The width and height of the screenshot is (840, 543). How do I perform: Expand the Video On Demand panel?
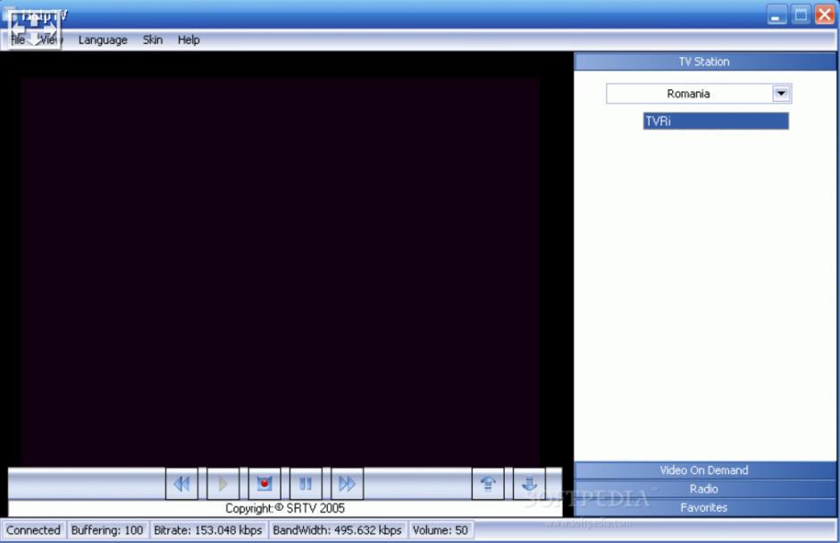tap(704, 471)
